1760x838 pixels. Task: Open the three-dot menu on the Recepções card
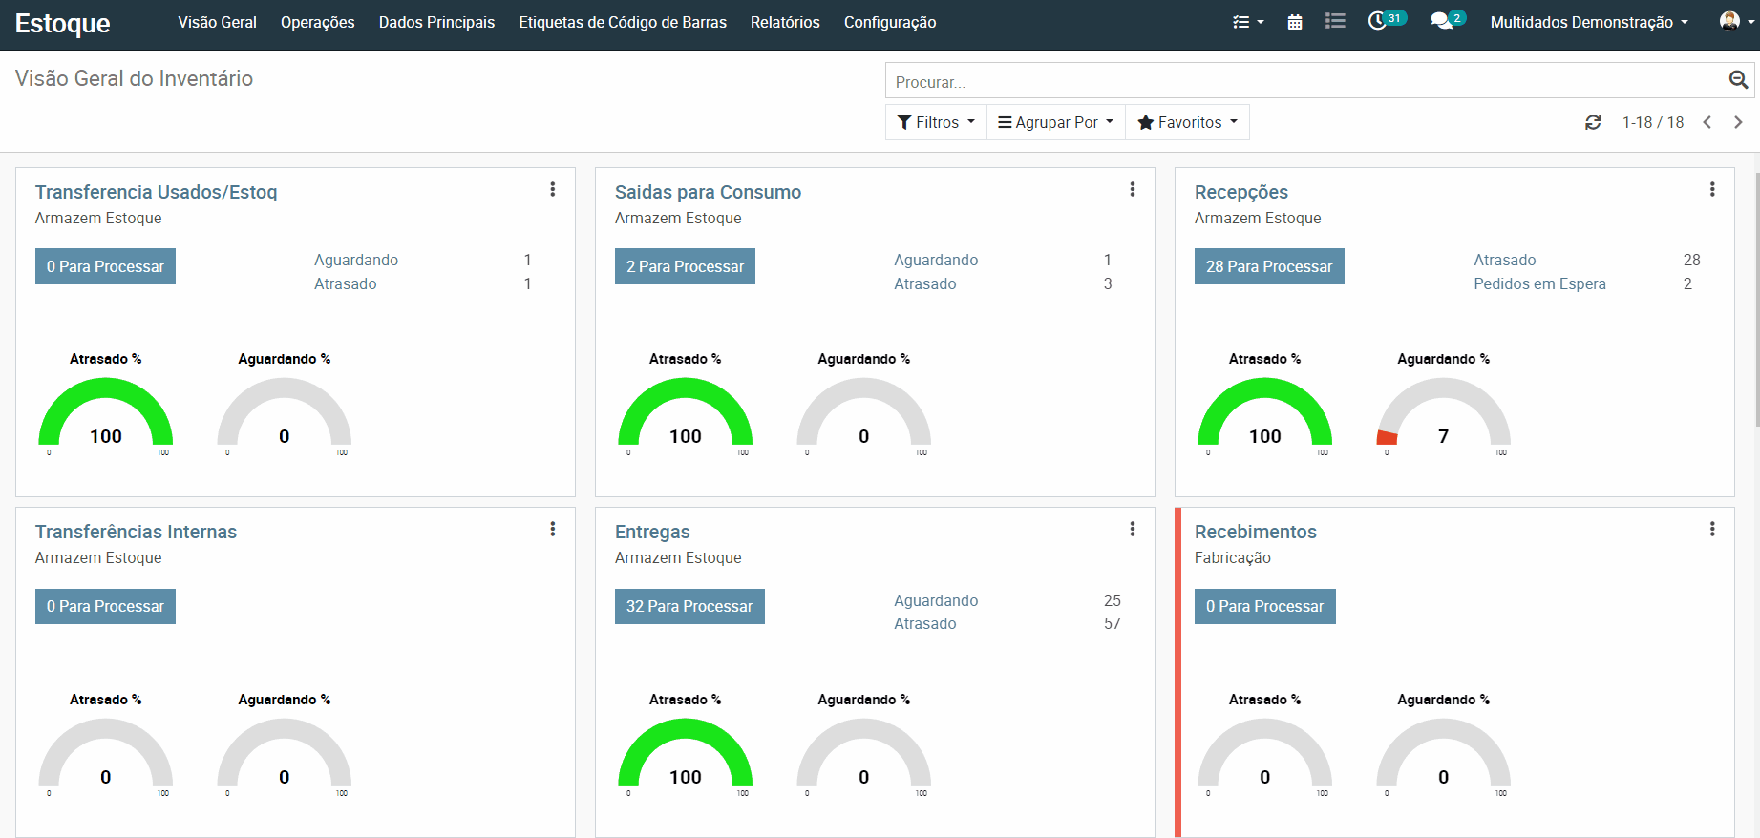1712,190
